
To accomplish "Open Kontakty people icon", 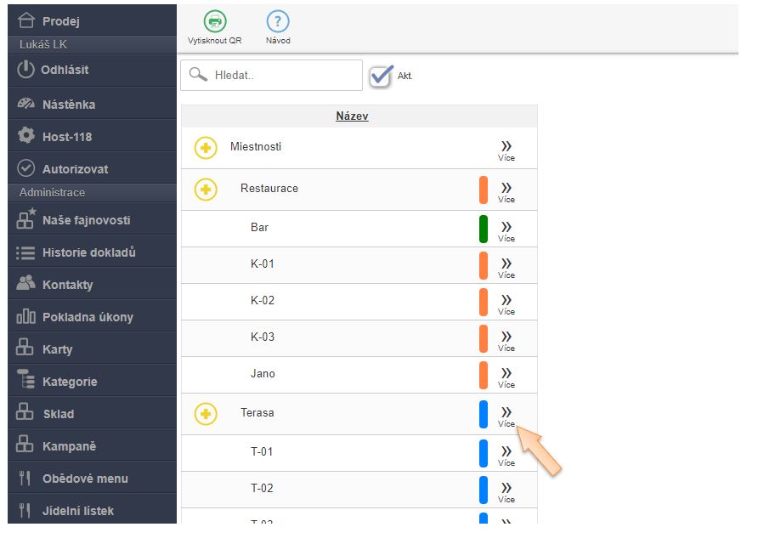I will tap(26, 284).
